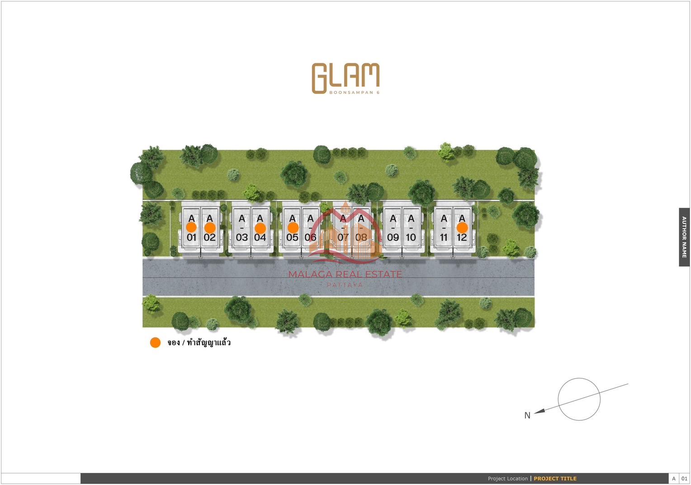The width and height of the screenshot is (691, 485).
Task: Click the orange legend dot beside the Thai text
Action: pos(155,342)
